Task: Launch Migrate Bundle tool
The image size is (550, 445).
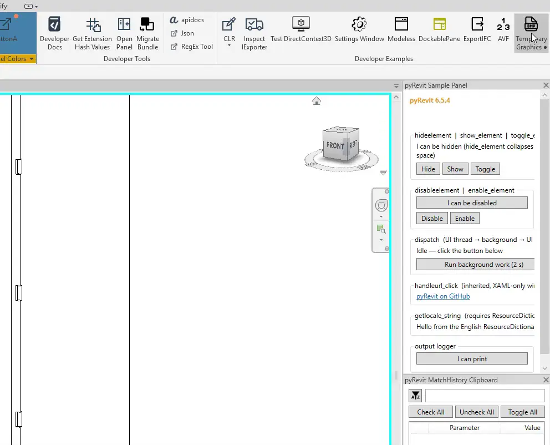Action: tap(147, 34)
